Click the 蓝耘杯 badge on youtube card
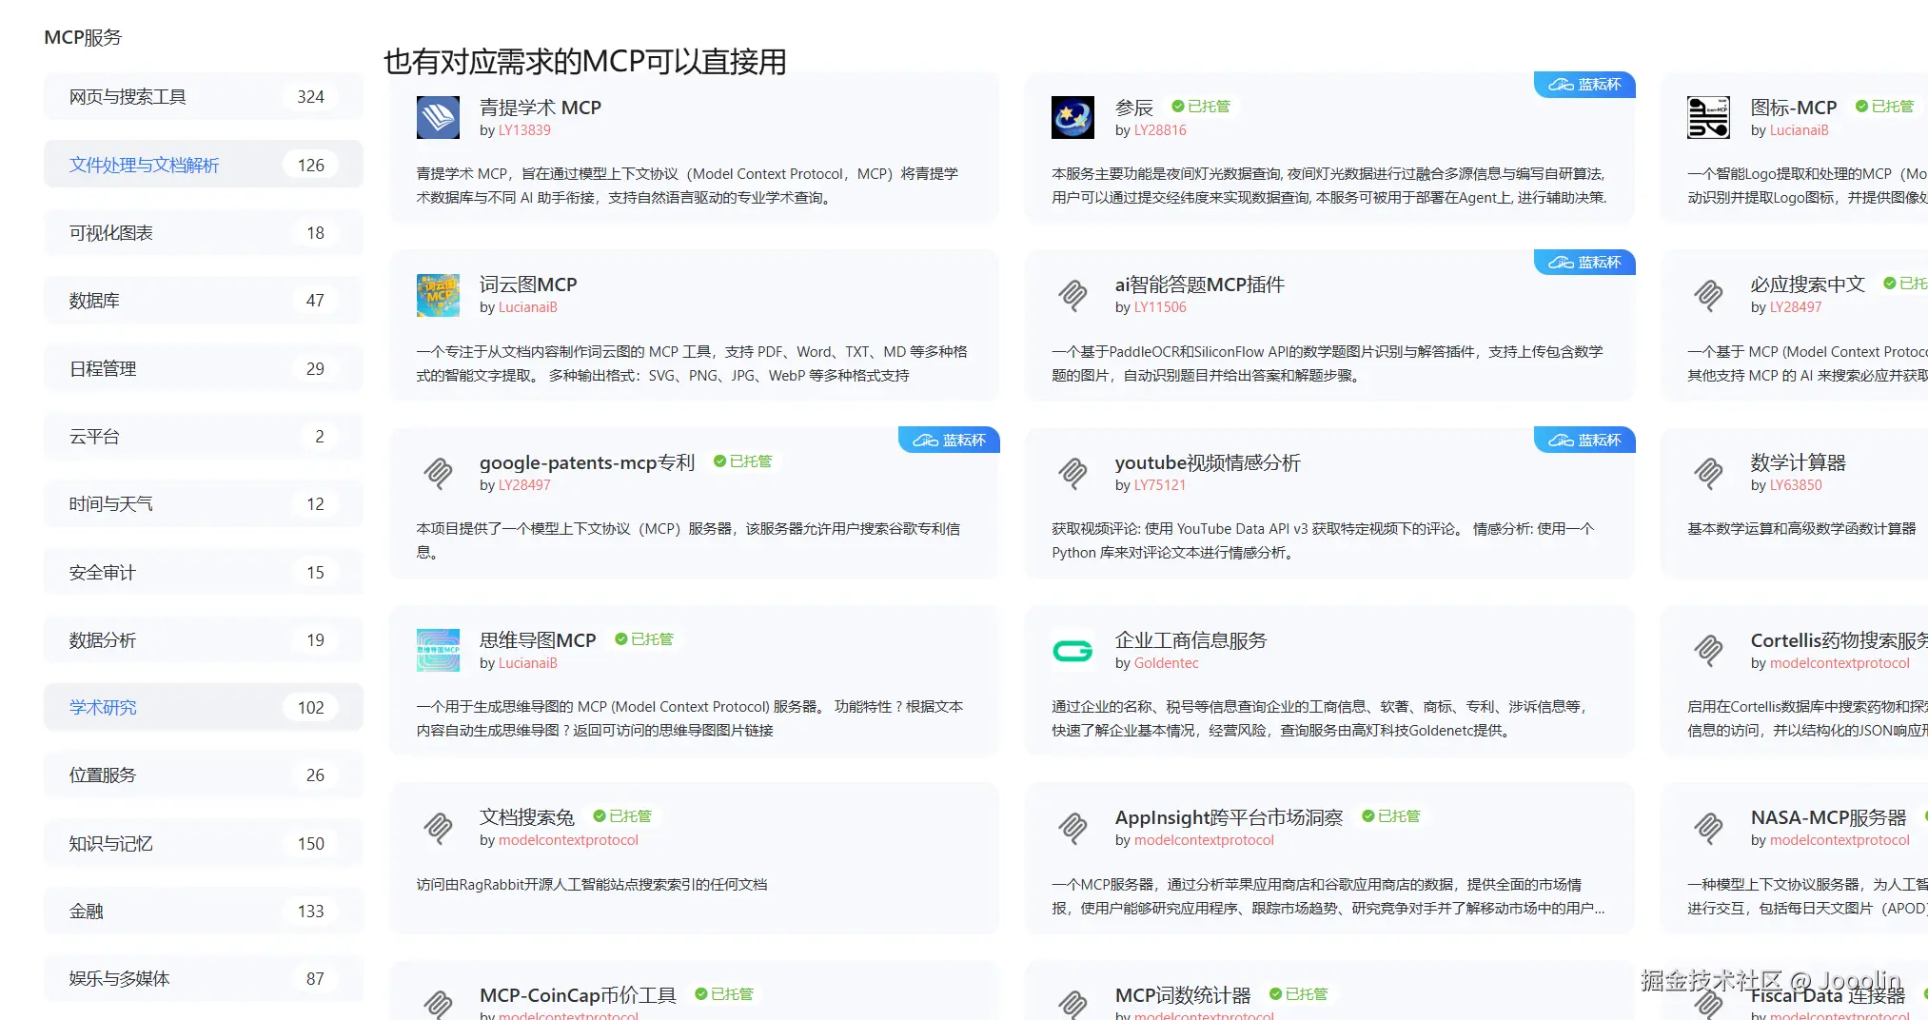Viewport: 1928px width, 1020px height. click(1584, 441)
